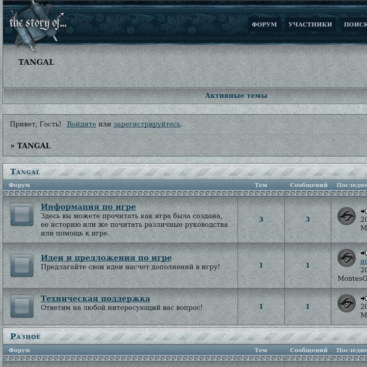Click Тем count 1 for Идеи и предложения
367x367 pixels.
click(261, 265)
